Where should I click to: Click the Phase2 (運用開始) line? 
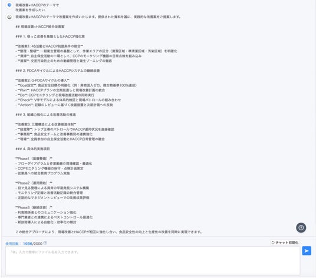coord(34,183)
